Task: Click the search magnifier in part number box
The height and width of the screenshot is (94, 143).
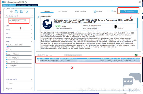Action: (x=10, y=21)
